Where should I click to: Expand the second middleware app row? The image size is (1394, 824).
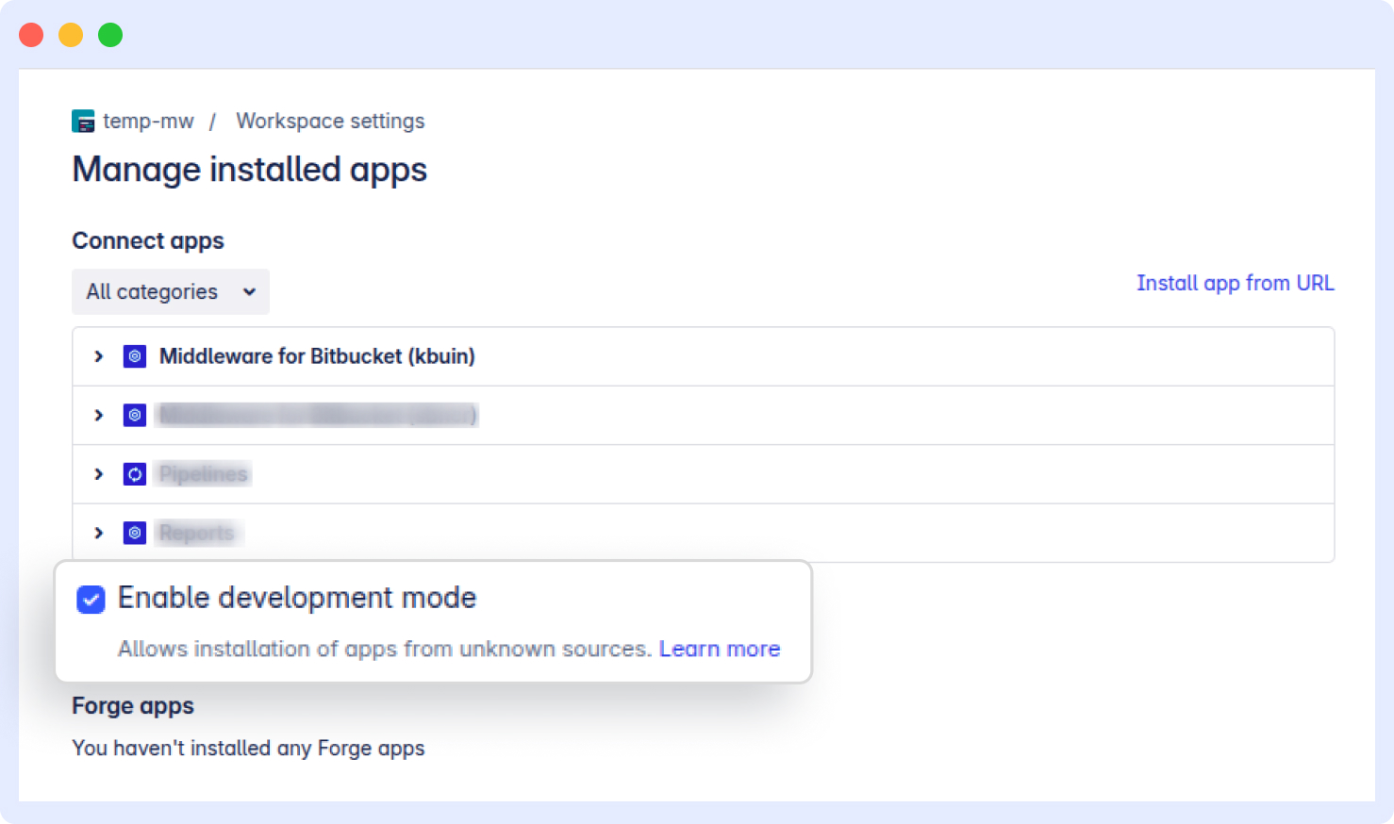[99, 415]
